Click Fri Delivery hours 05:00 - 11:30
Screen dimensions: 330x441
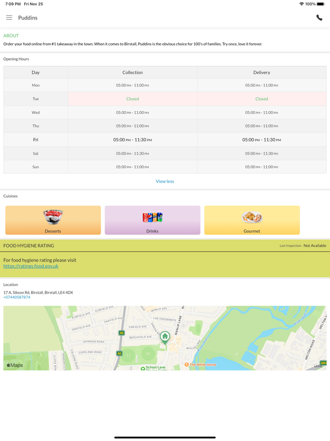pyautogui.click(x=262, y=140)
